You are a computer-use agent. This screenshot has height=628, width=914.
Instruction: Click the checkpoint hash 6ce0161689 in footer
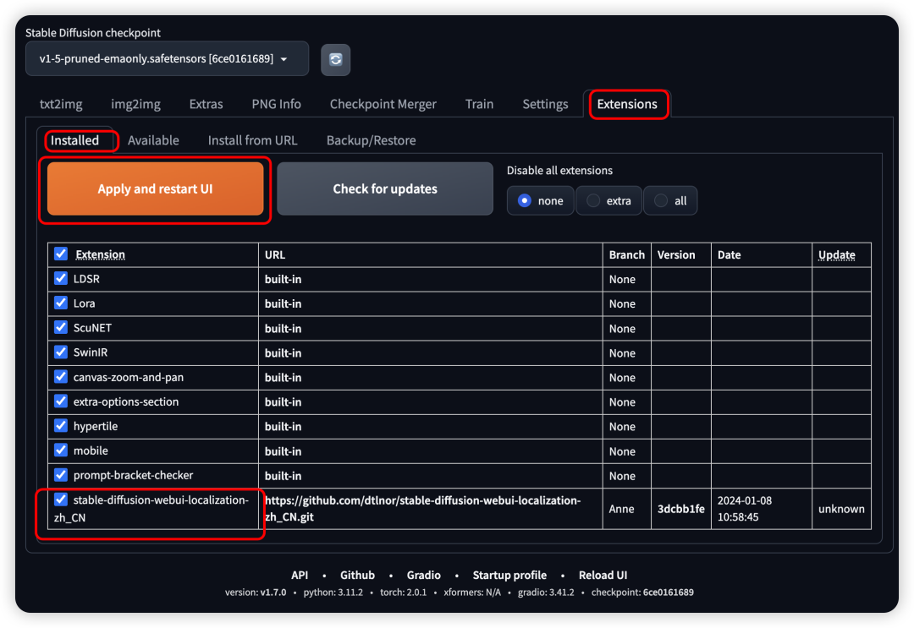[668, 593]
